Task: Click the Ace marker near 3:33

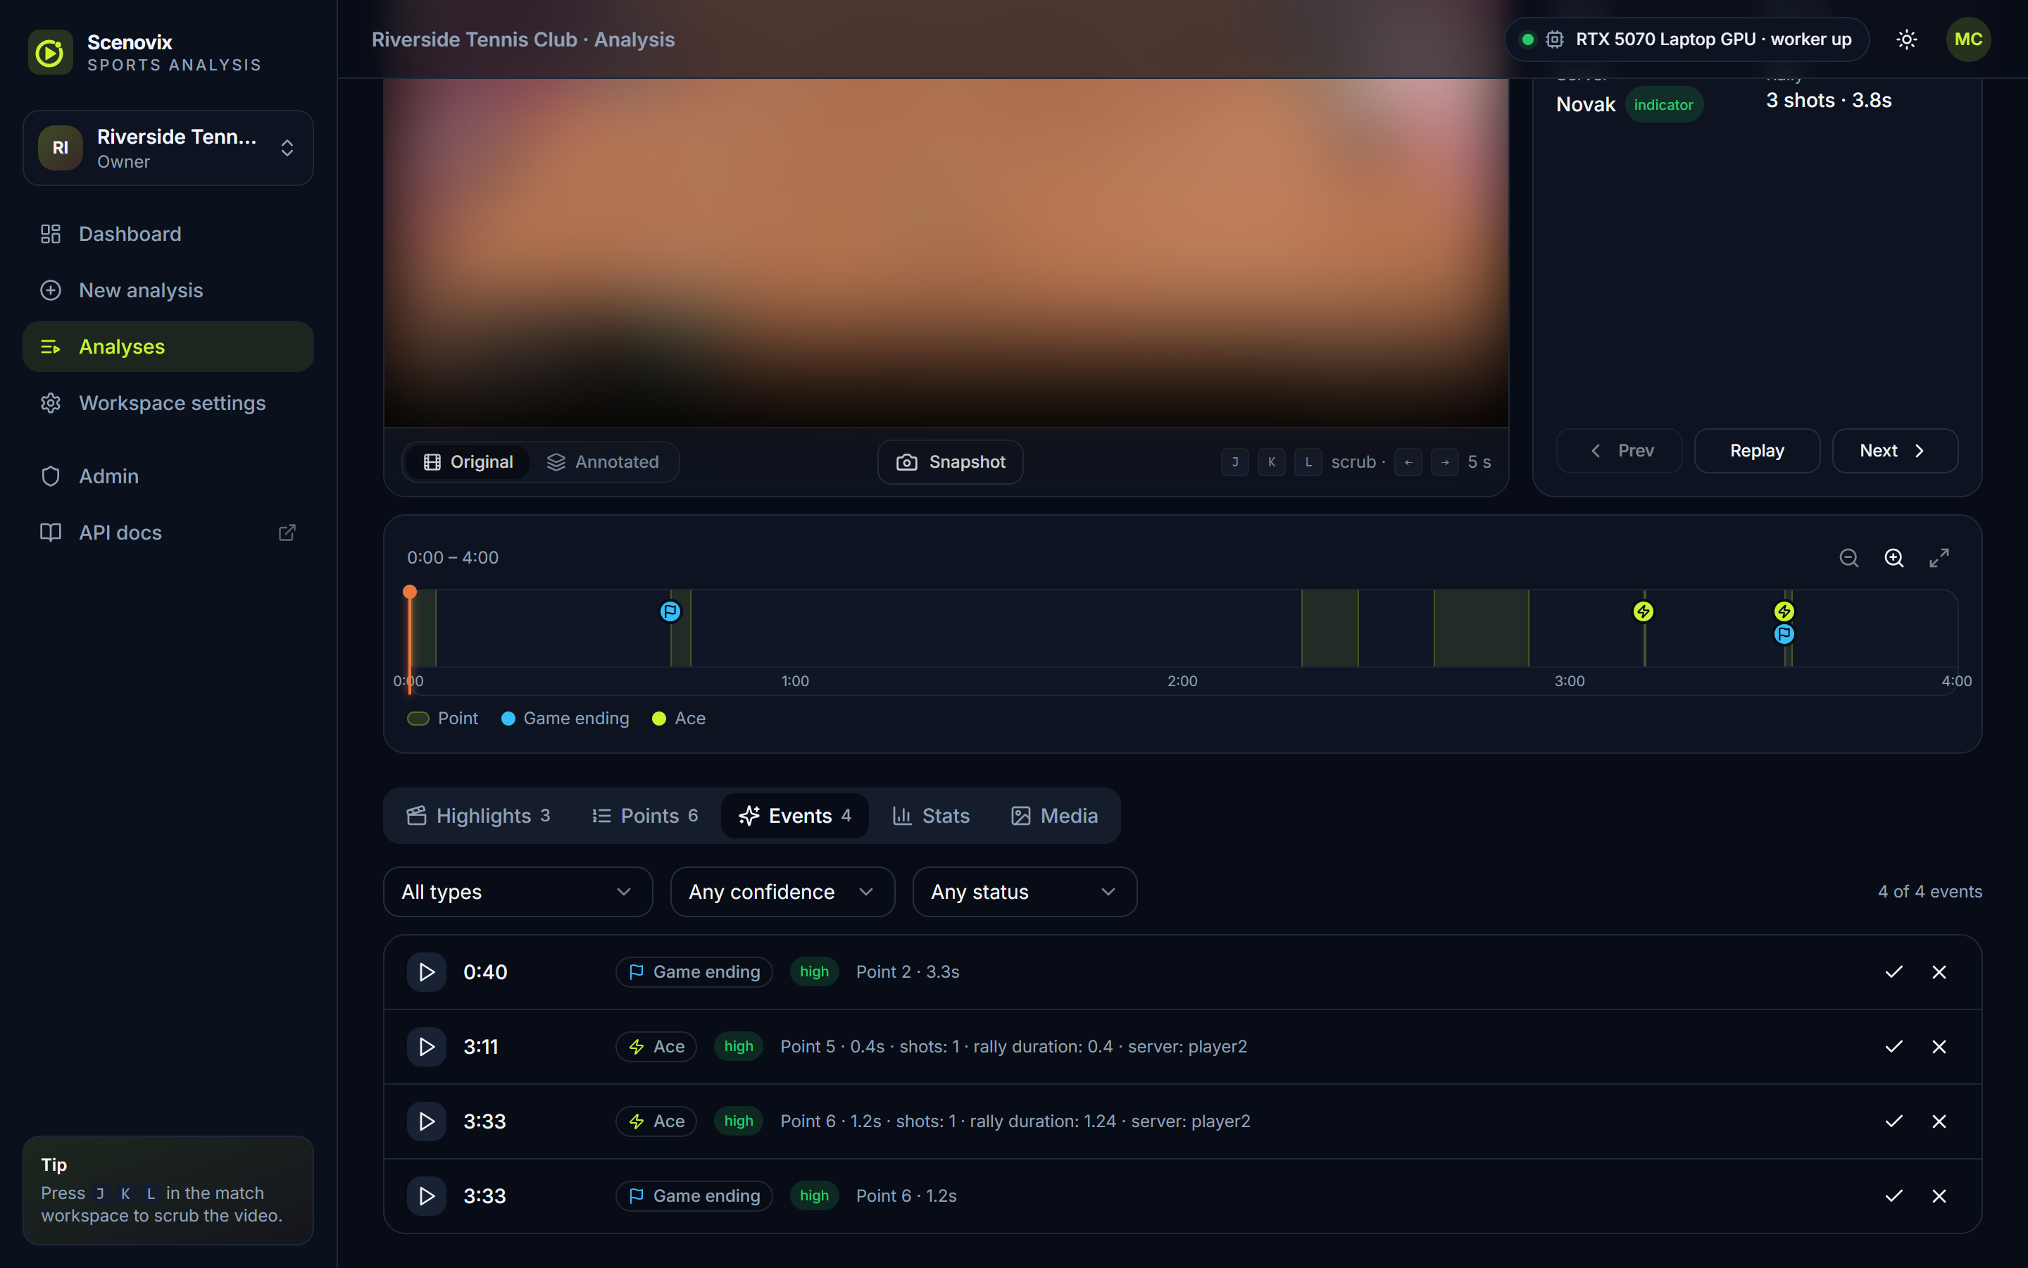Action: click(1784, 611)
